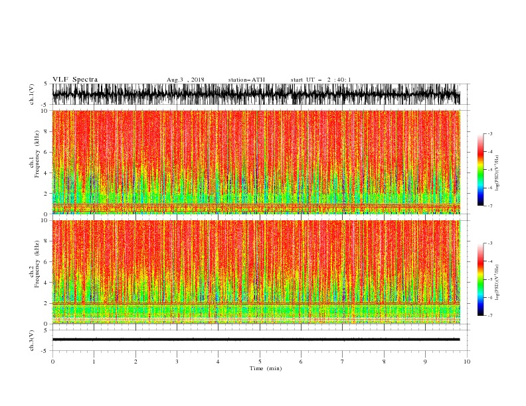Image resolution: width=526 pixels, height=406 pixels.
Task: Click the "8" tick on the time axis
Action: point(384,362)
